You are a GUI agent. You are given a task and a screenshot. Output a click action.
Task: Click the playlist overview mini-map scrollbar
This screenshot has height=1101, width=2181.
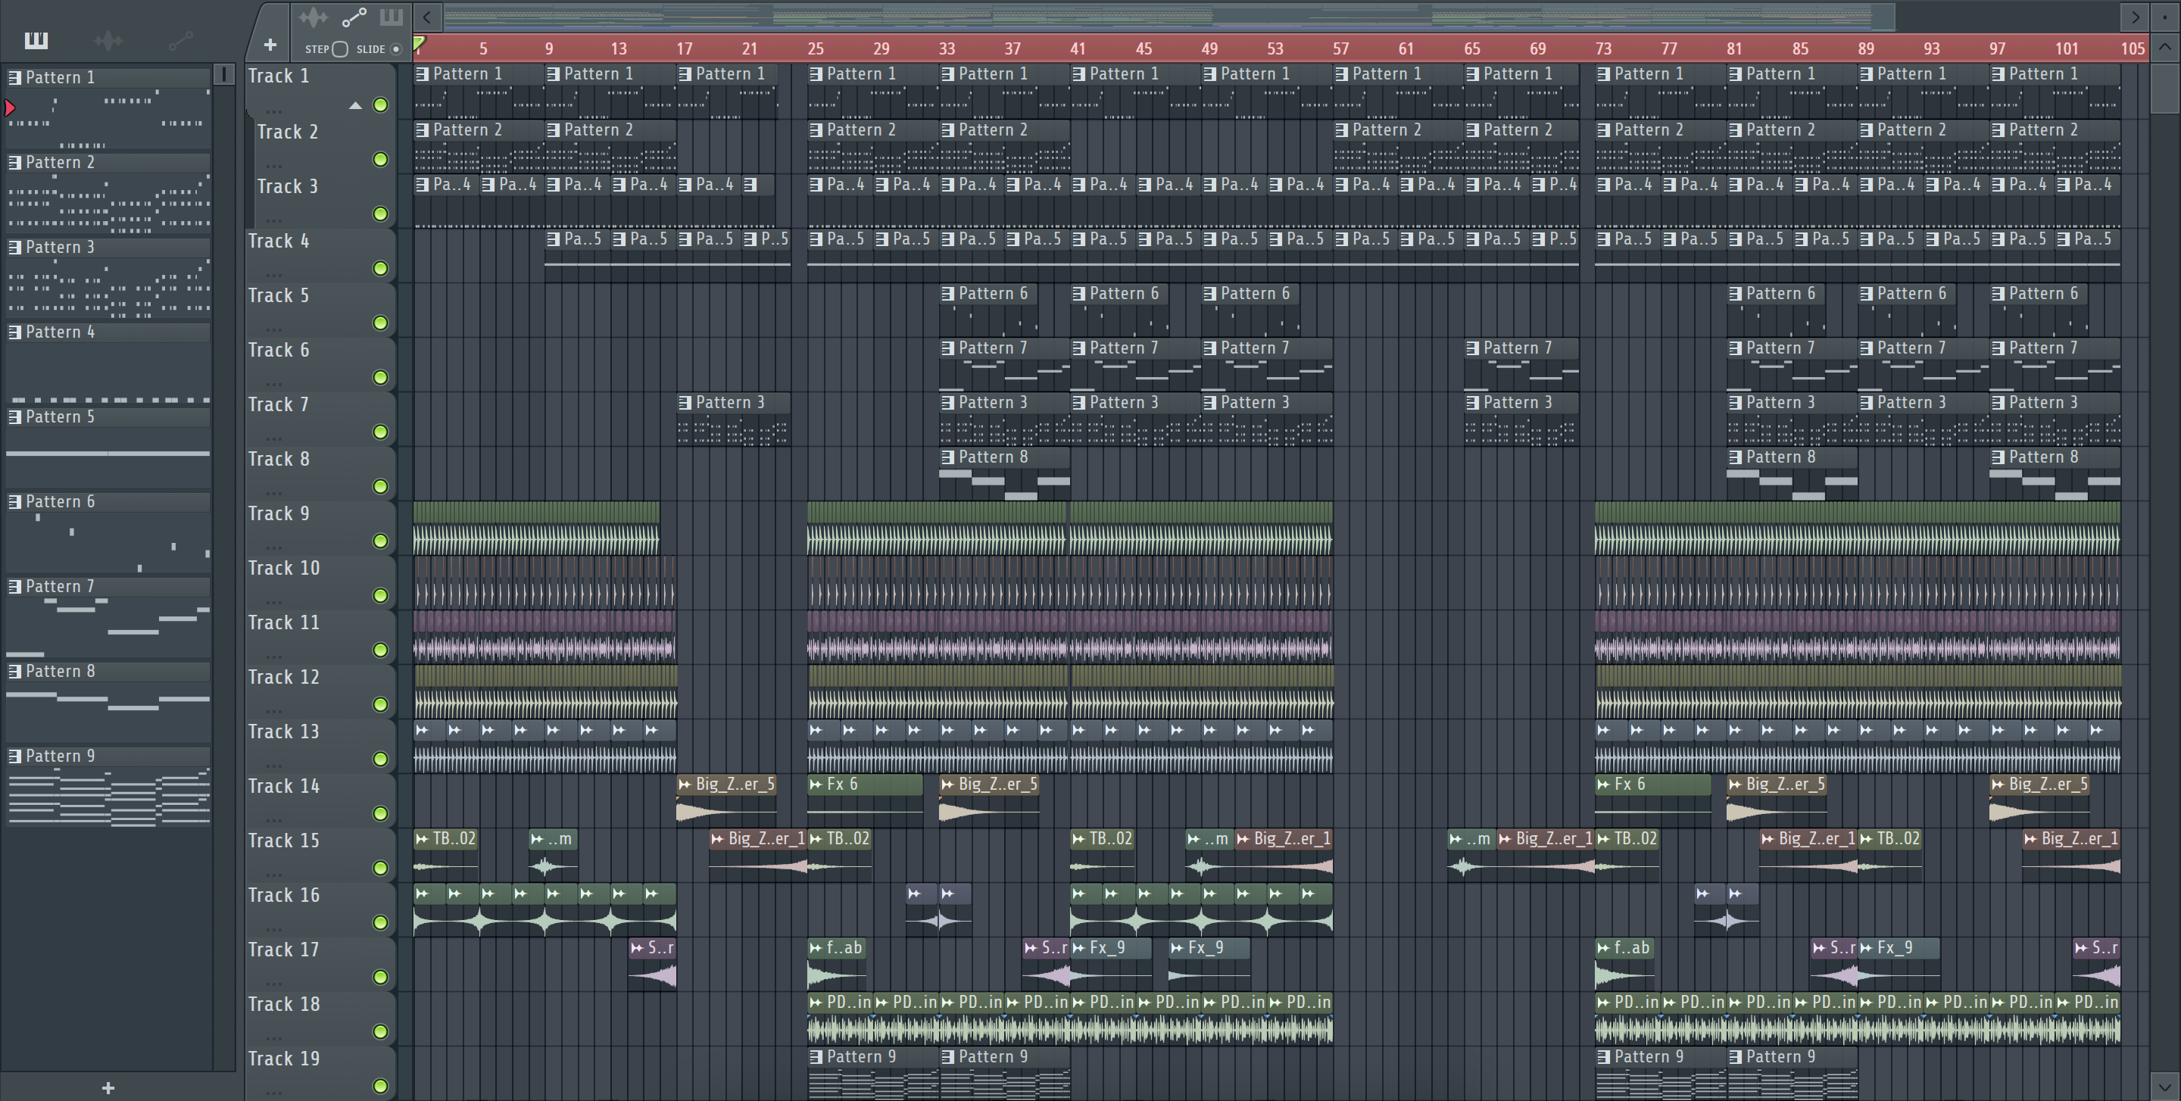1169,16
